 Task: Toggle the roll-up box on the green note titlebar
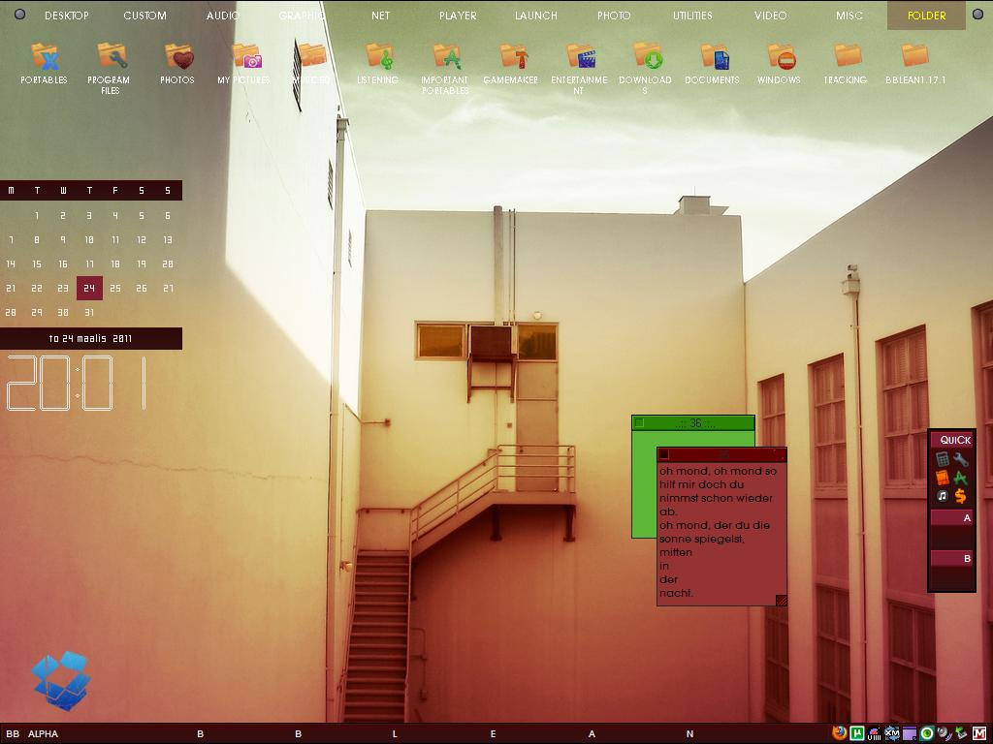(639, 420)
